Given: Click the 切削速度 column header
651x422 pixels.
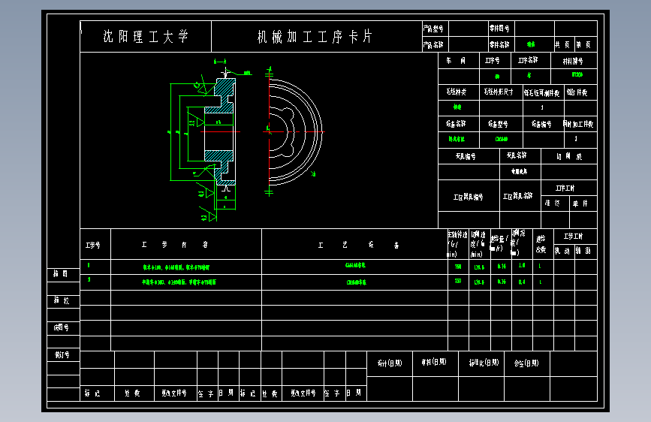Looking at the screenshot, I should 479,244.
